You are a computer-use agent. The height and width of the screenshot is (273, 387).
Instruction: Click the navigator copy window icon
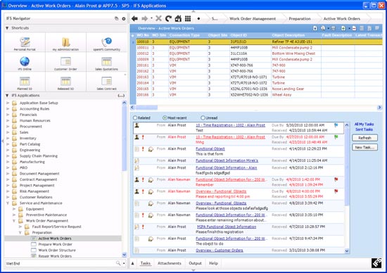[x=117, y=18]
